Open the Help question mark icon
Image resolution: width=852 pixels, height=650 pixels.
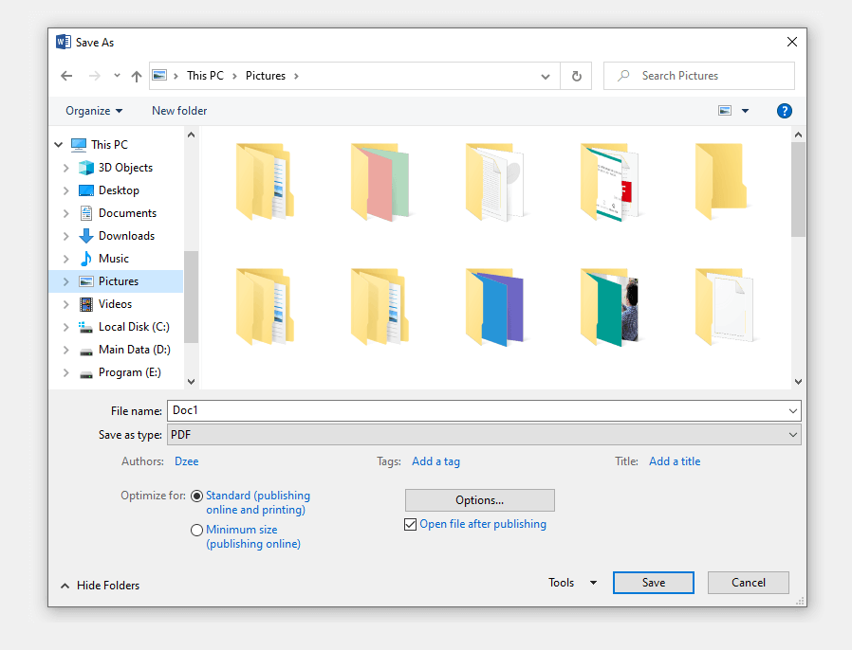pyautogui.click(x=784, y=111)
